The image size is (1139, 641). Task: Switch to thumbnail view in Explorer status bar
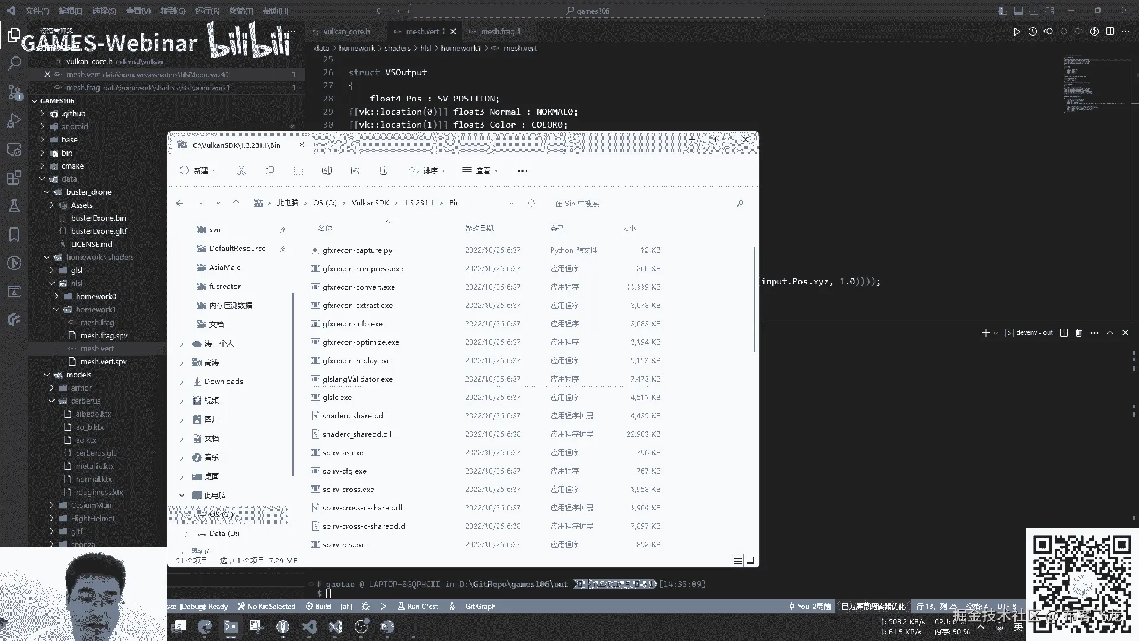coord(750,560)
